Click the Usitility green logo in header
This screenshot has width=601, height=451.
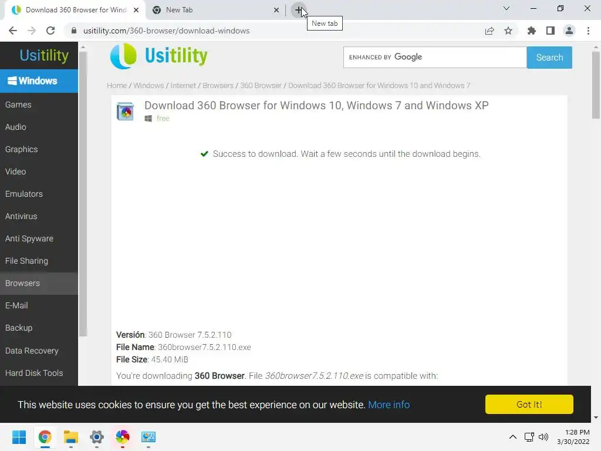pos(158,56)
